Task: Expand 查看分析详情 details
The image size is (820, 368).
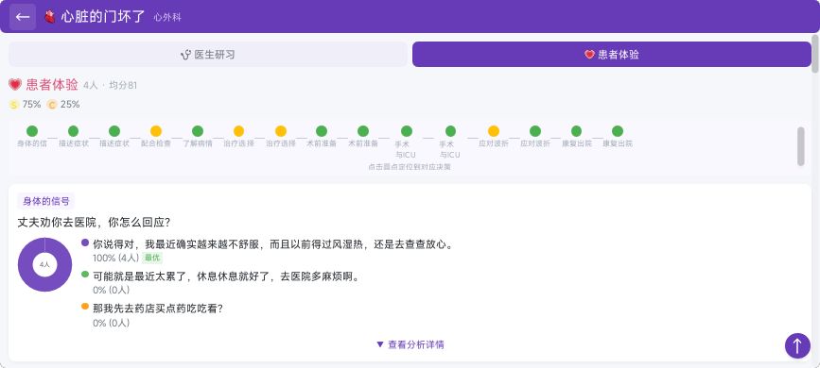Action: pos(410,345)
